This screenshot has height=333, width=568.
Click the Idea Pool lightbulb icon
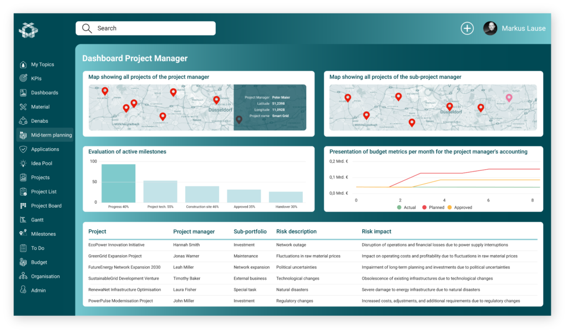(x=23, y=163)
